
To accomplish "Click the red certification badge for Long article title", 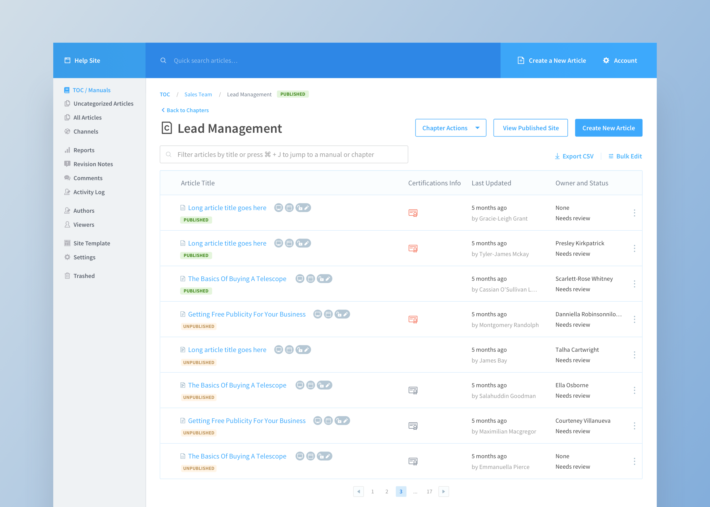I will pyautogui.click(x=413, y=213).
